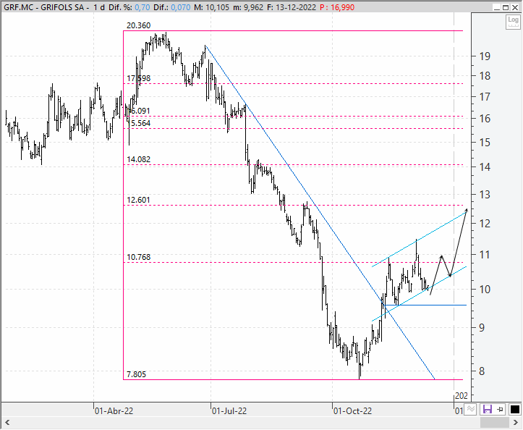Click the 7.805 Fibonacci level label

(x=137, y=374)
